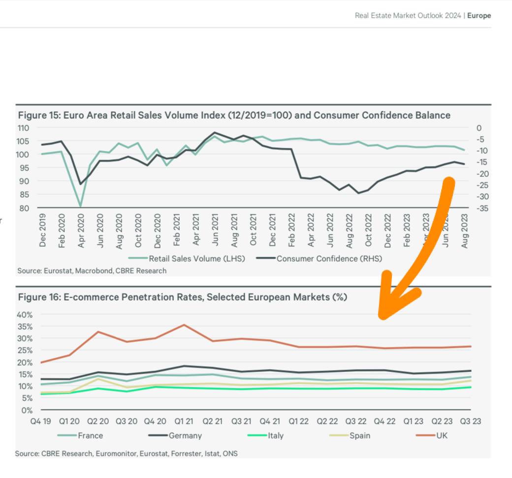Click the Figure 15 chart title
This screenshot has height=478, width=512.
click(234, 115)
